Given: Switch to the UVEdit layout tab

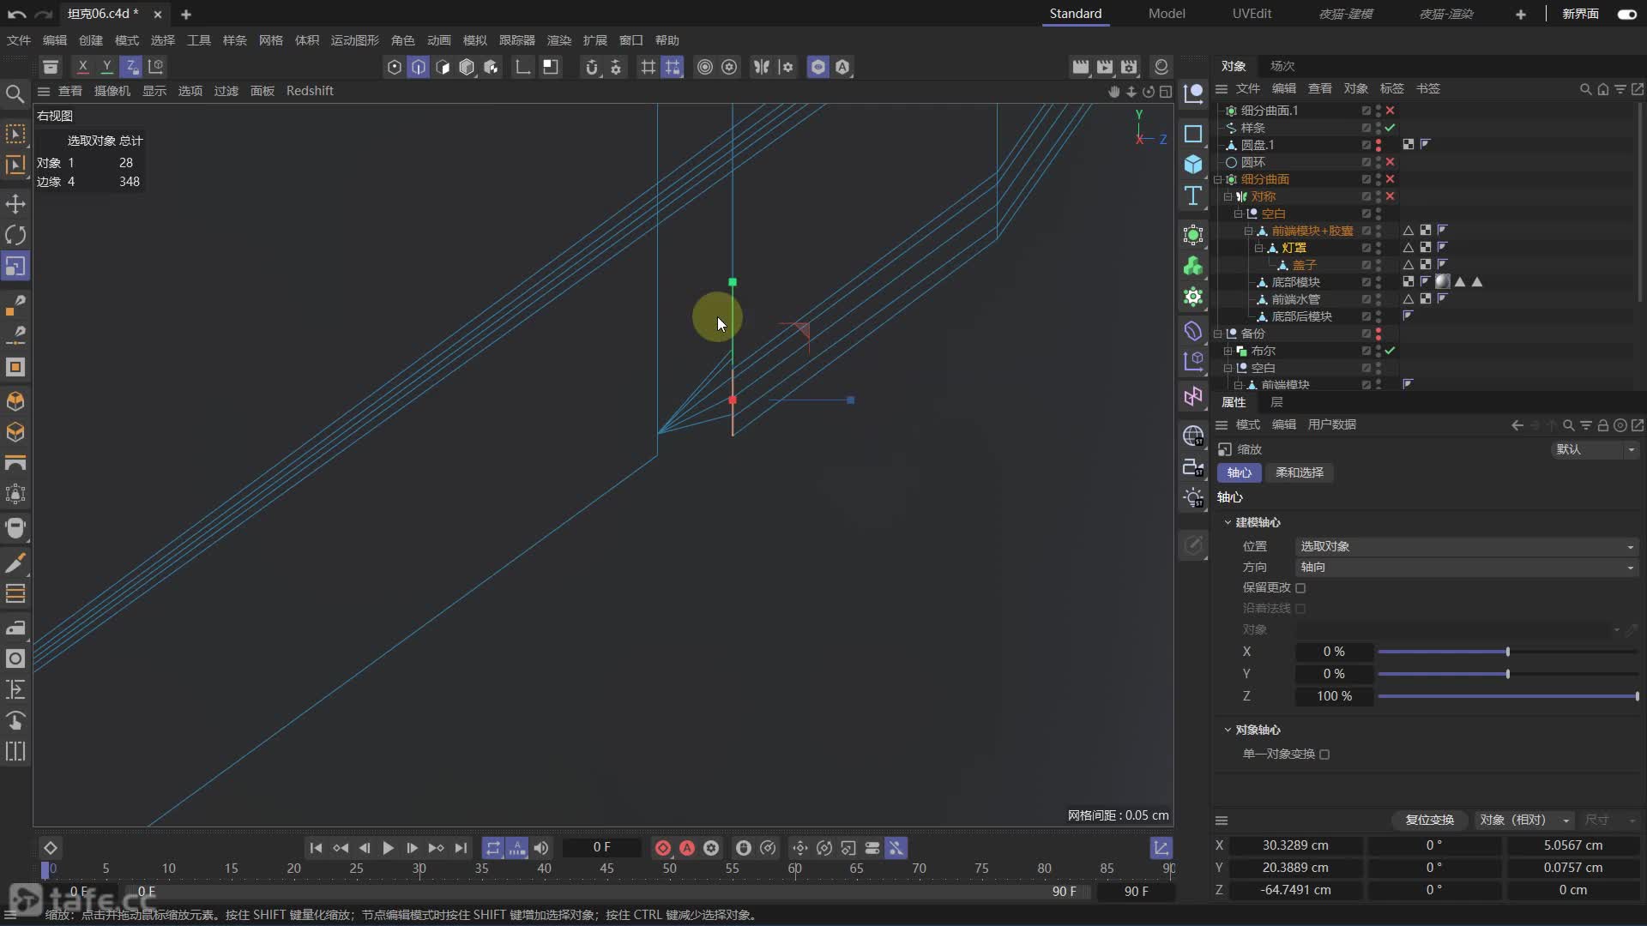Looking at the screenshot, I should [1252, 14].
